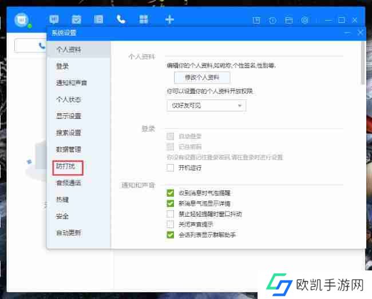Select 登录 in settings sidebar
This screenshot has height=299, width=372.
pyautogui.click(x=78, y=66)
